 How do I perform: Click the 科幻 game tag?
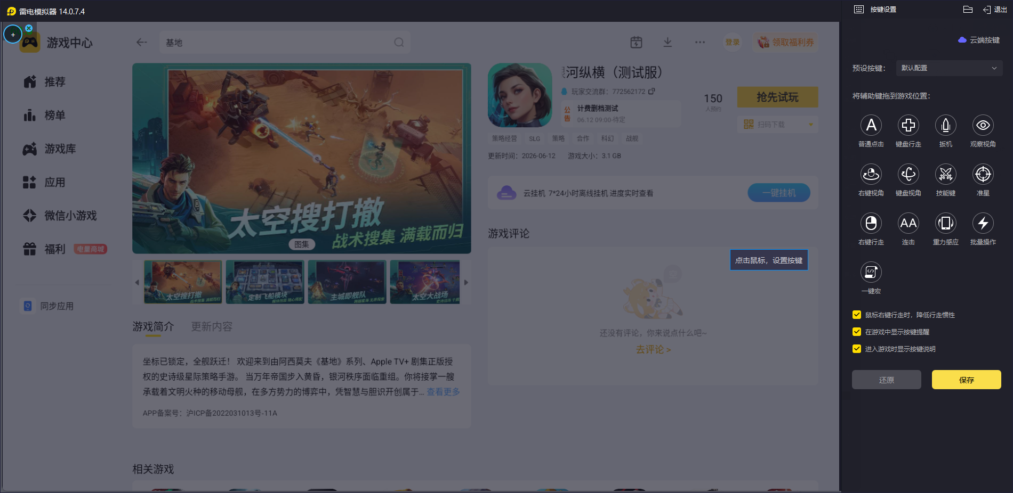pyautogui.click(x=608, y=138)
